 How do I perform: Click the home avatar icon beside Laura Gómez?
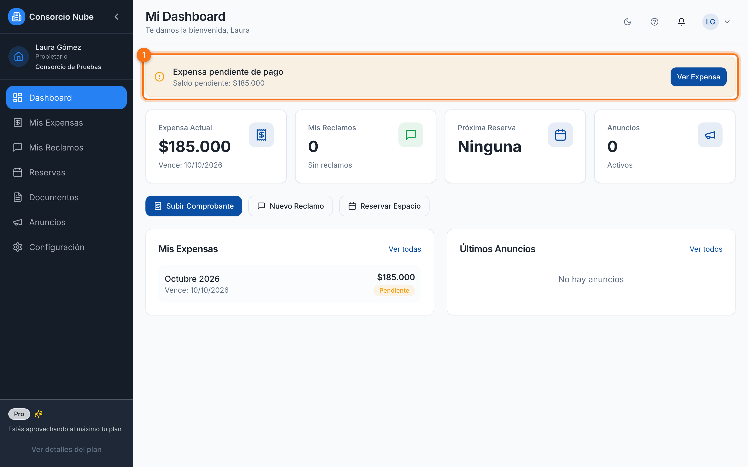[18, 57]
